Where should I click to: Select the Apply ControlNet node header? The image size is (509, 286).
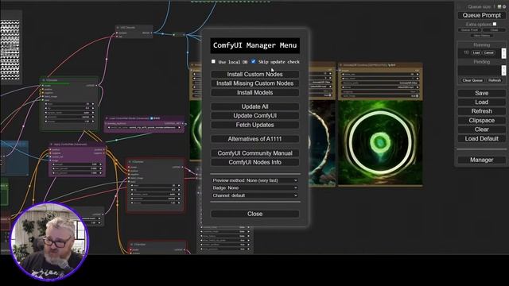[x=77, y=145]
